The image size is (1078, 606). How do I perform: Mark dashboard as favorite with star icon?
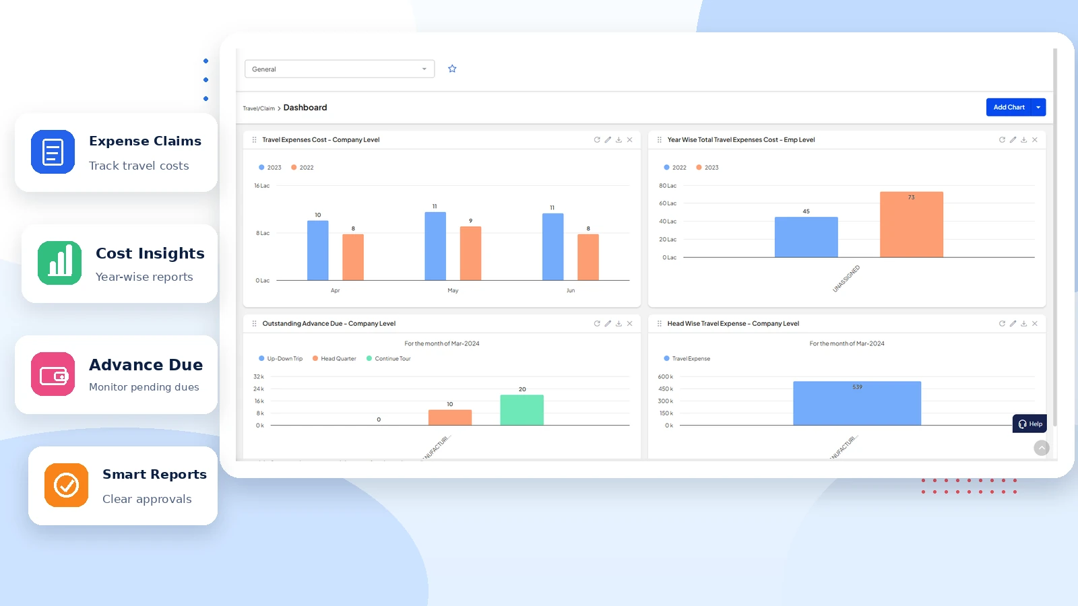point(452,69)
